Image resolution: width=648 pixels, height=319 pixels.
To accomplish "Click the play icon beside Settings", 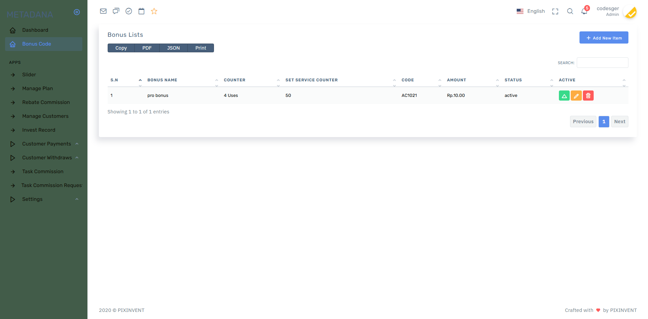I will 13,200.
